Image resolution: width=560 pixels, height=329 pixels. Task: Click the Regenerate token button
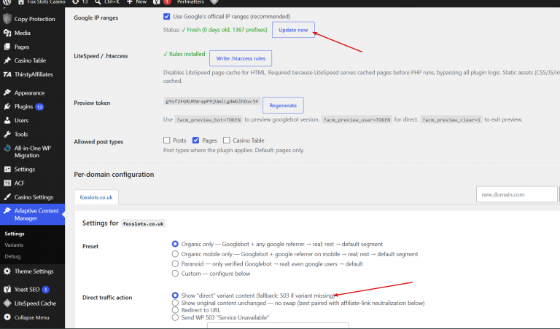pos(283,106)
